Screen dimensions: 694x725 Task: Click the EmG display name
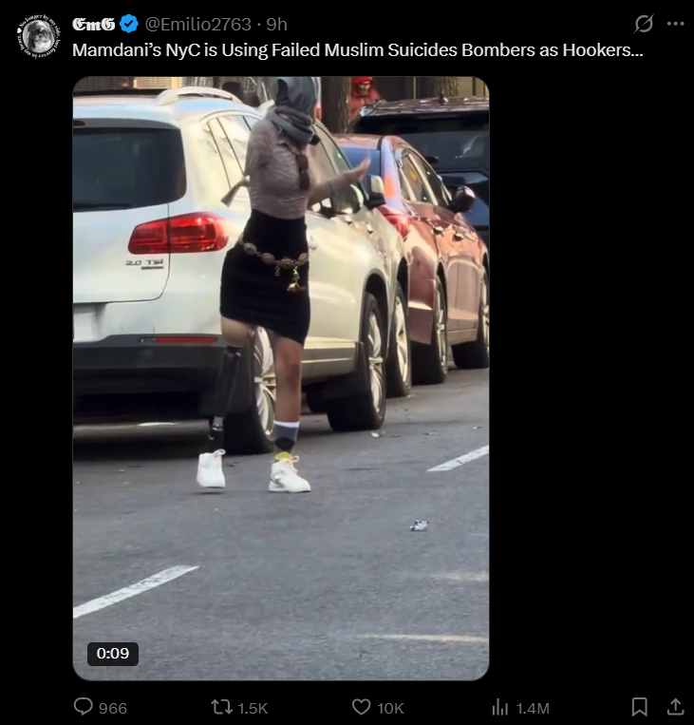(94, 25)
